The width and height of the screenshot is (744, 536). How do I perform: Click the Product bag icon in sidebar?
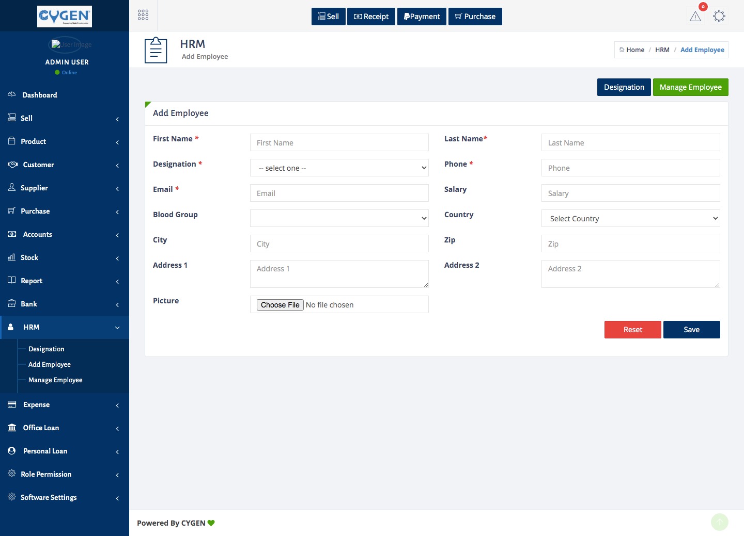point(11,141)
